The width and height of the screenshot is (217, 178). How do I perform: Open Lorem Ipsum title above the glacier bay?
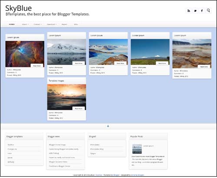click(x=96, y=36)
